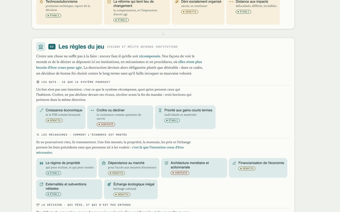Click the ÉTABLI badge on Externalités et subventions néfastes
The image size is (340, 212).
tap(53, 194)
